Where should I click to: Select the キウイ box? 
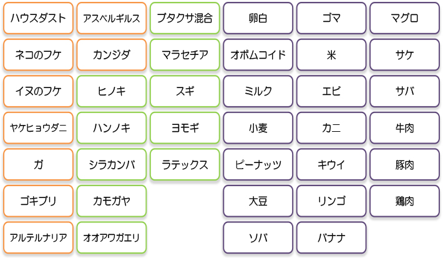point(331,164)
